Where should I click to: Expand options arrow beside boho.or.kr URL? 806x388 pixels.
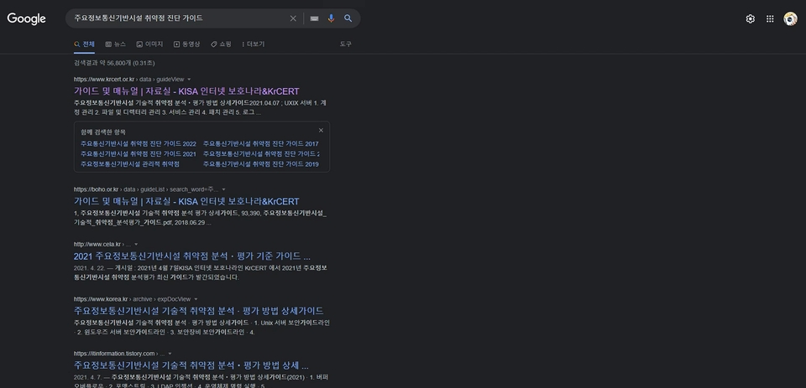click(x=223, y=189)
